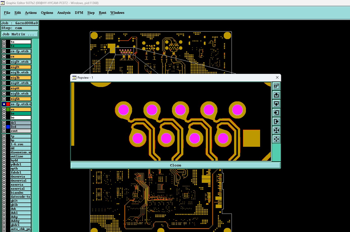Pan the Popview left
This screenshot has width=350, height=232.
pyautogui.click(x=276, y=113)
